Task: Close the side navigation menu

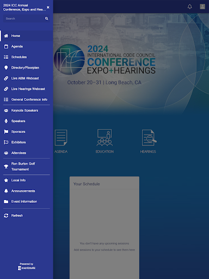Action: pyautogui.click(x=48, y=7)
